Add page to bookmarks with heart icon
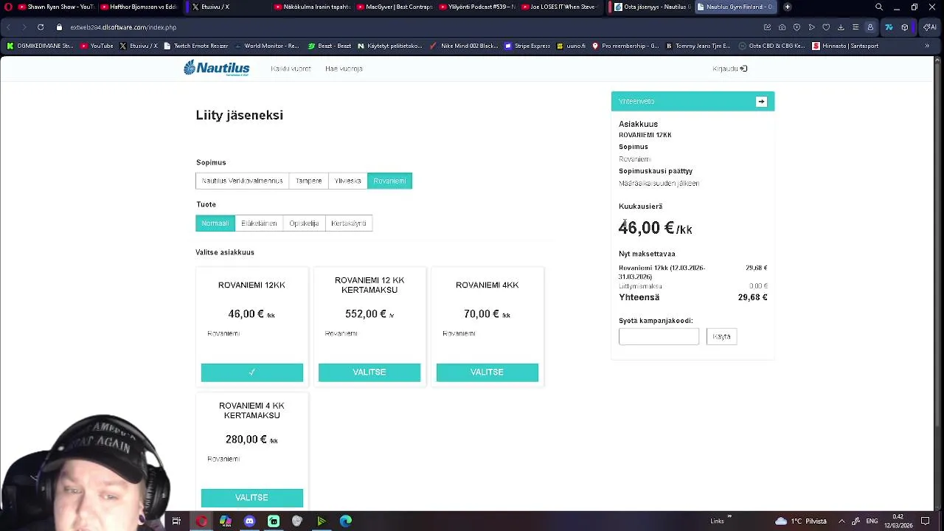This screenshot has width=944, height=531. (x=826, y=27)
